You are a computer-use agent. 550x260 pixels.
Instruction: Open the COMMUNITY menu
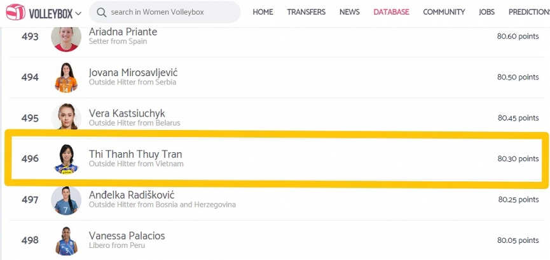point(444,12)
